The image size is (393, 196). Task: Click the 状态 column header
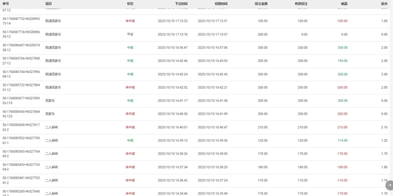130,4
